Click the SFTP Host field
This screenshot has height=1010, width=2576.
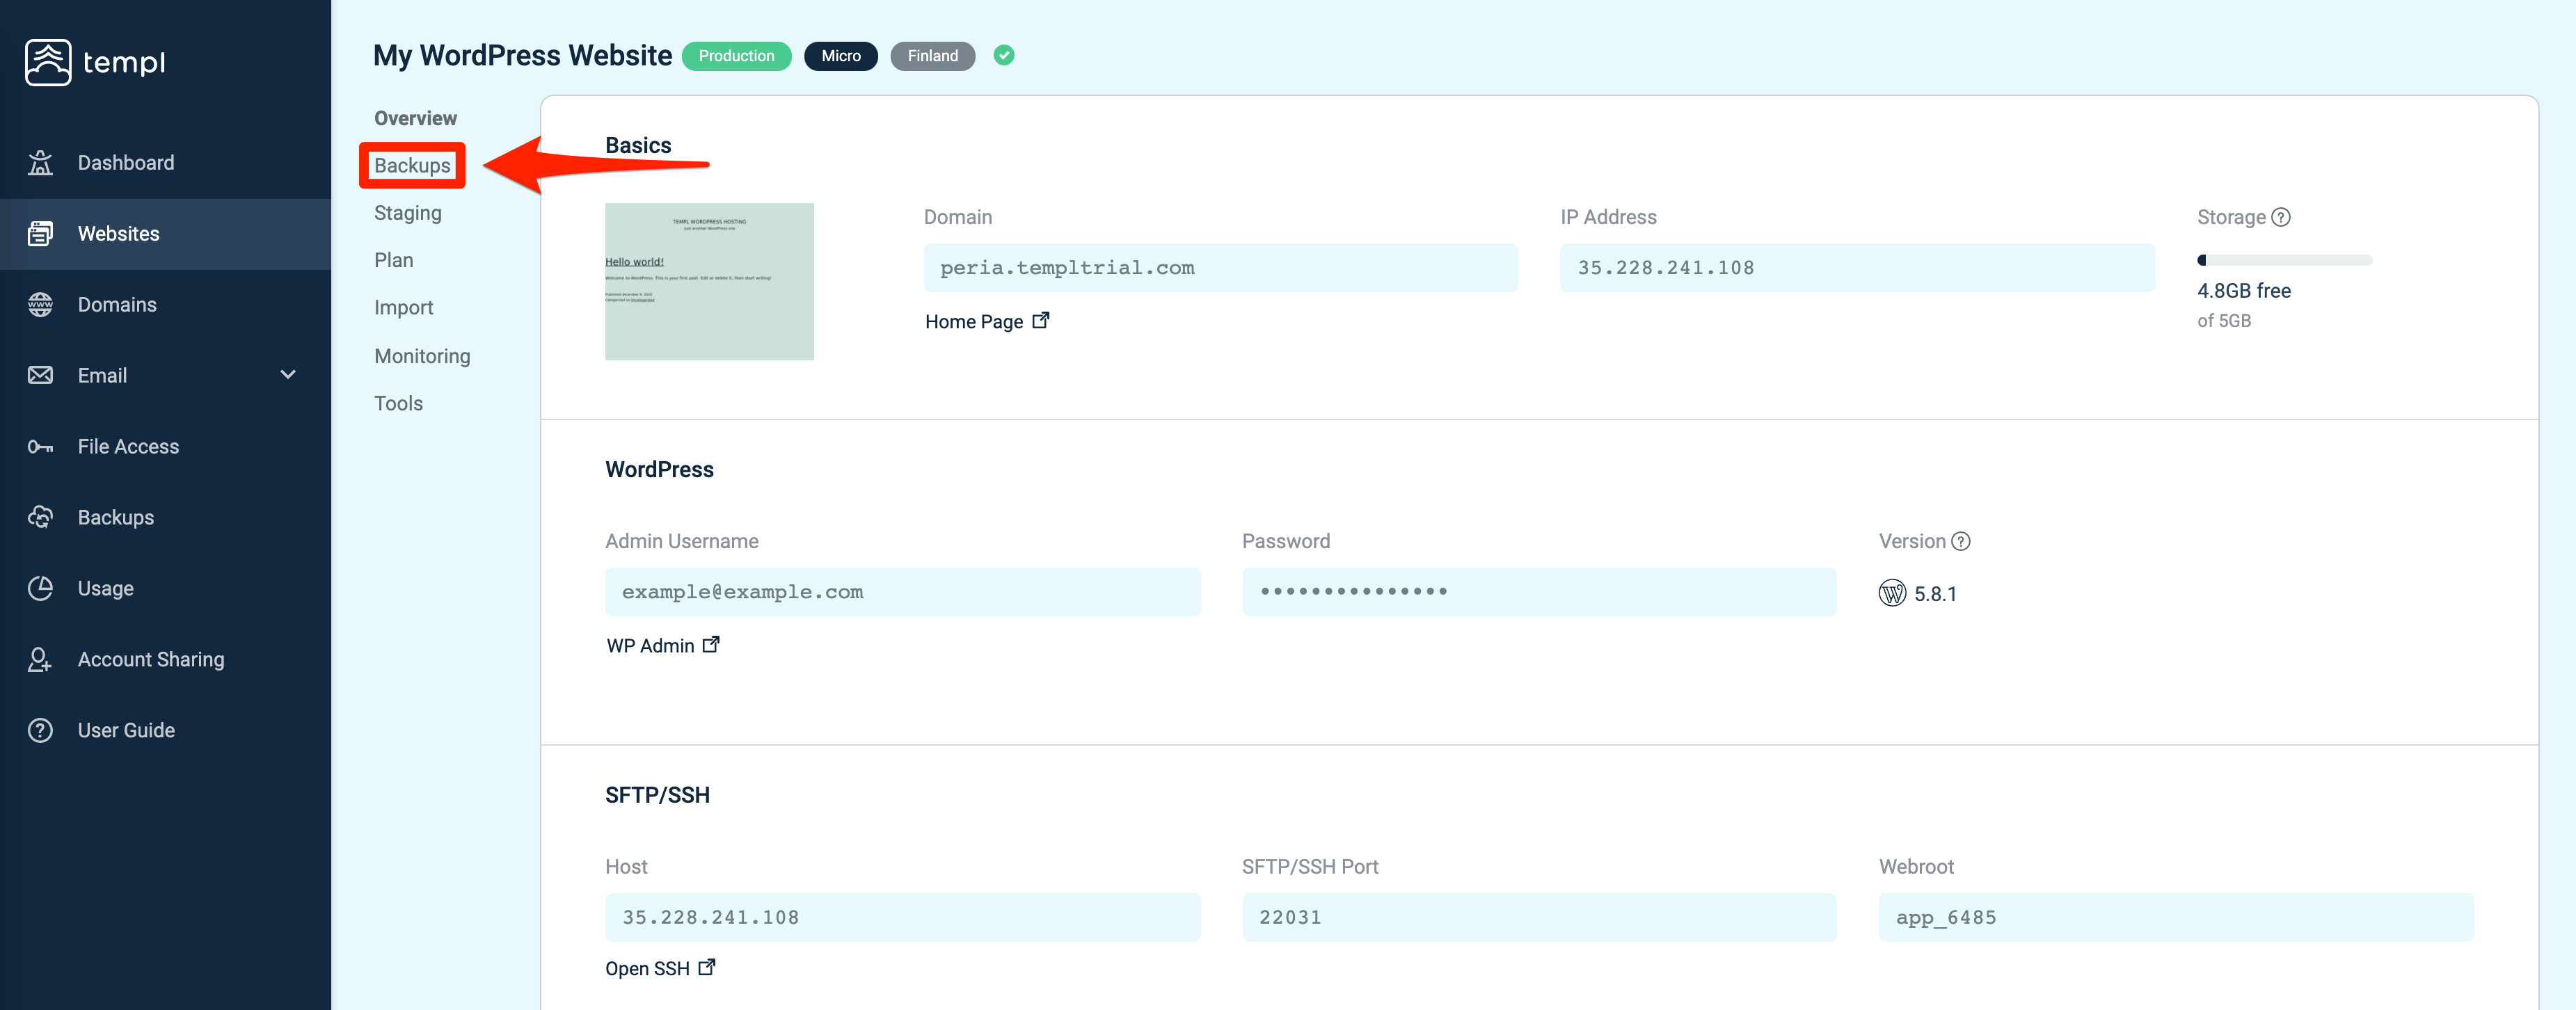point(902,917)
